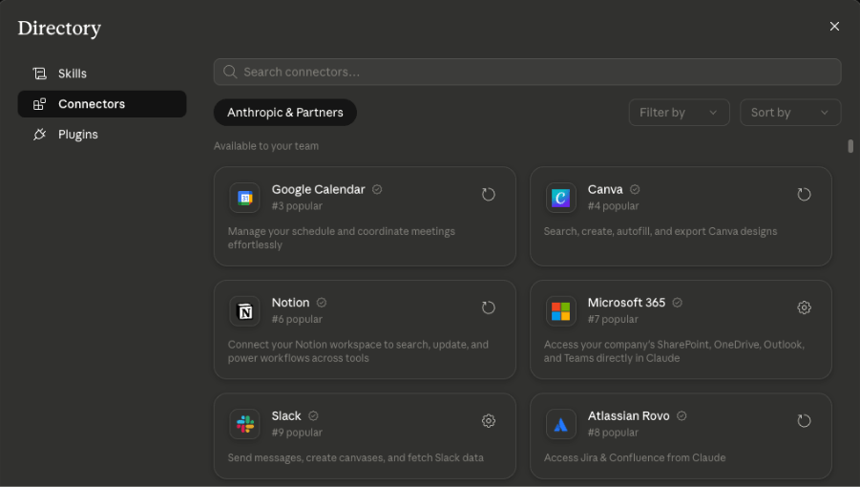The height and width of the screenshot is (487, 860).
Task: Click the Canva app icon
Action: 560,198
